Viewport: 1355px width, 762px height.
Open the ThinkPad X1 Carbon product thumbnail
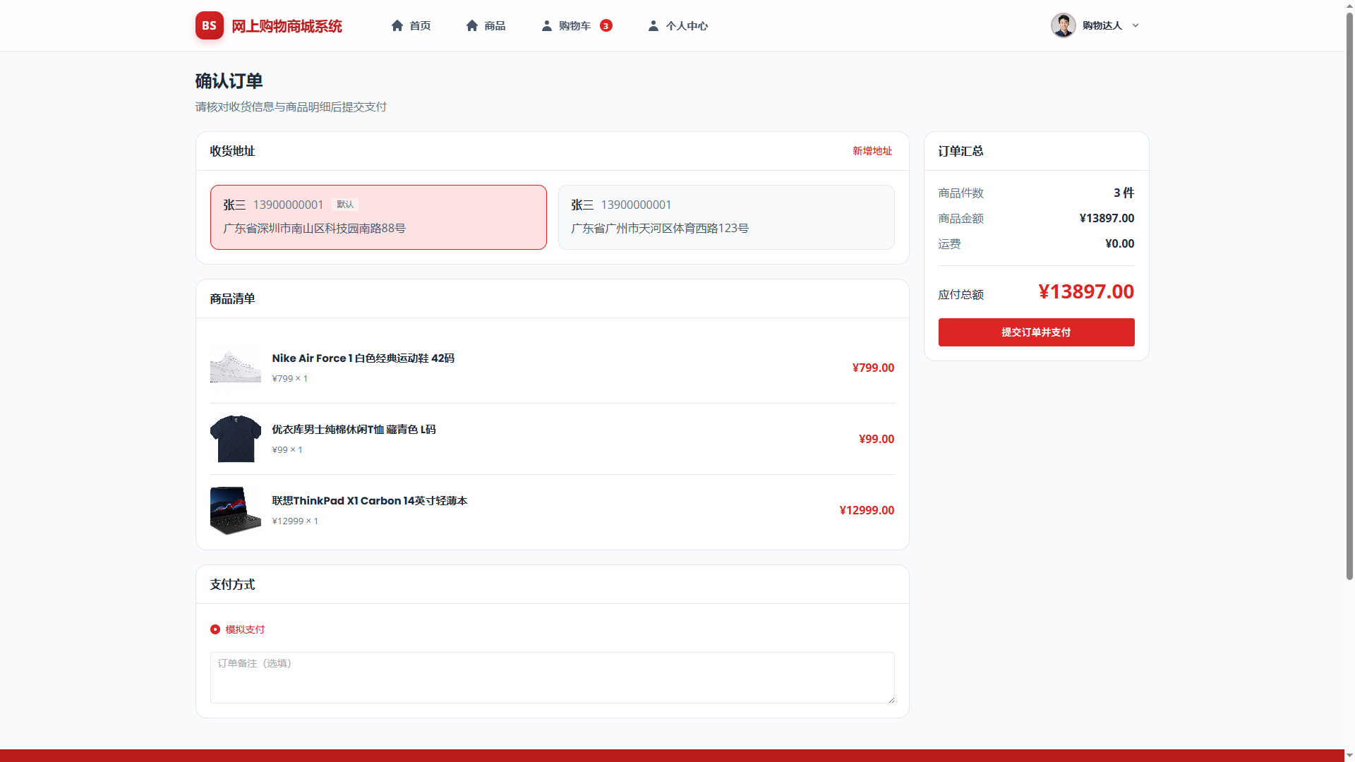point(236,510)
